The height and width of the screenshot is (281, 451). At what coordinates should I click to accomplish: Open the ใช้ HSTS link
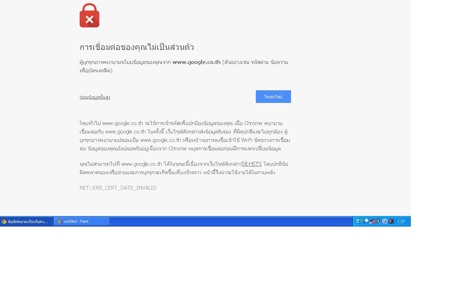(x=252, y=164)
